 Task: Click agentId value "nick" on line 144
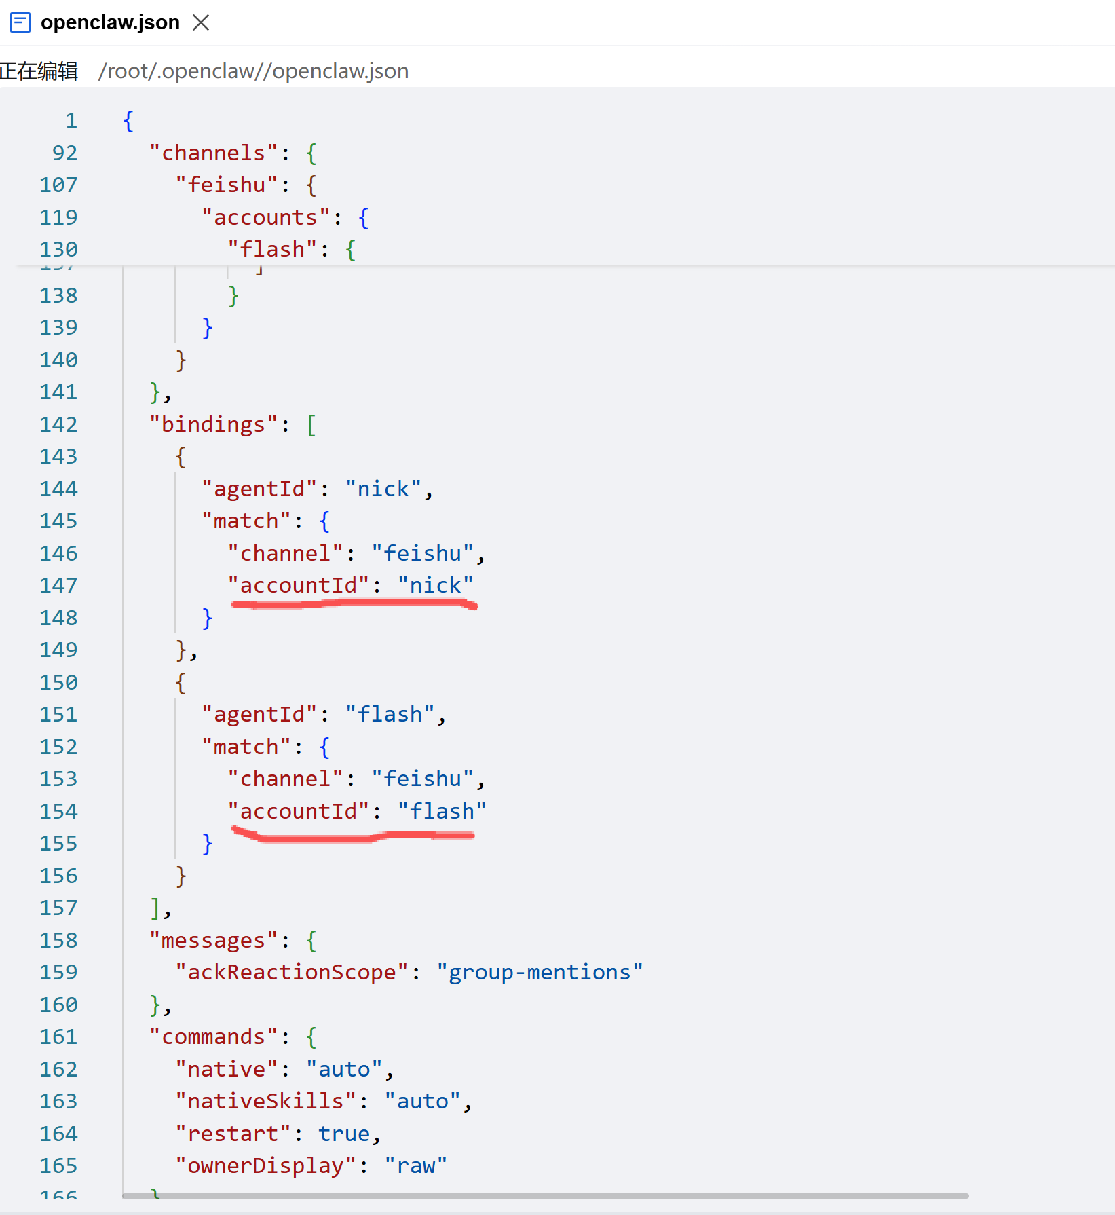pyautogui.click(x=383, y=489)
